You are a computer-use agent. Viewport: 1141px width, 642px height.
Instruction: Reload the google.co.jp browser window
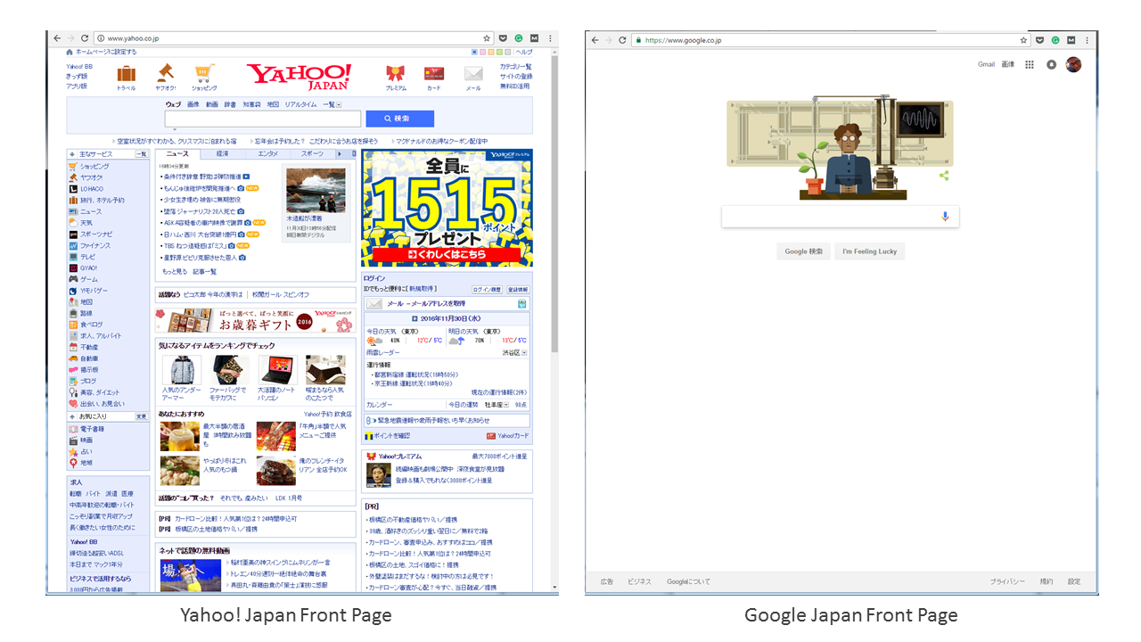tap(622, 40)
